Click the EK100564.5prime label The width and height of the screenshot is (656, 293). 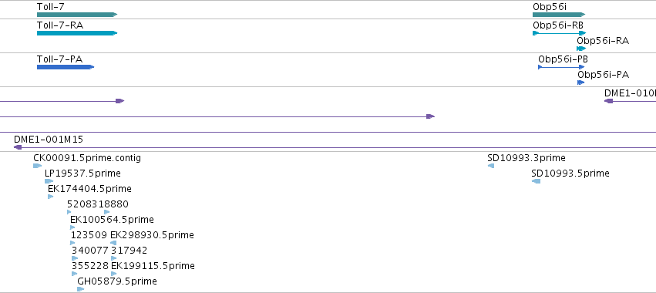coord(112,219)
